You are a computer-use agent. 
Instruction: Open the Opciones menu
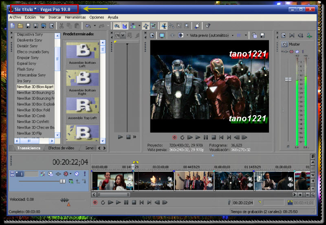[97, 17]
